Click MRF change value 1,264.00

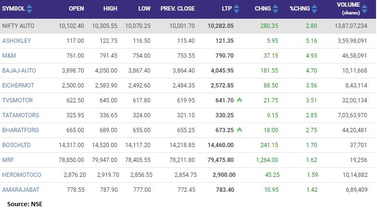pyautogui.click(x=267, y=160)
